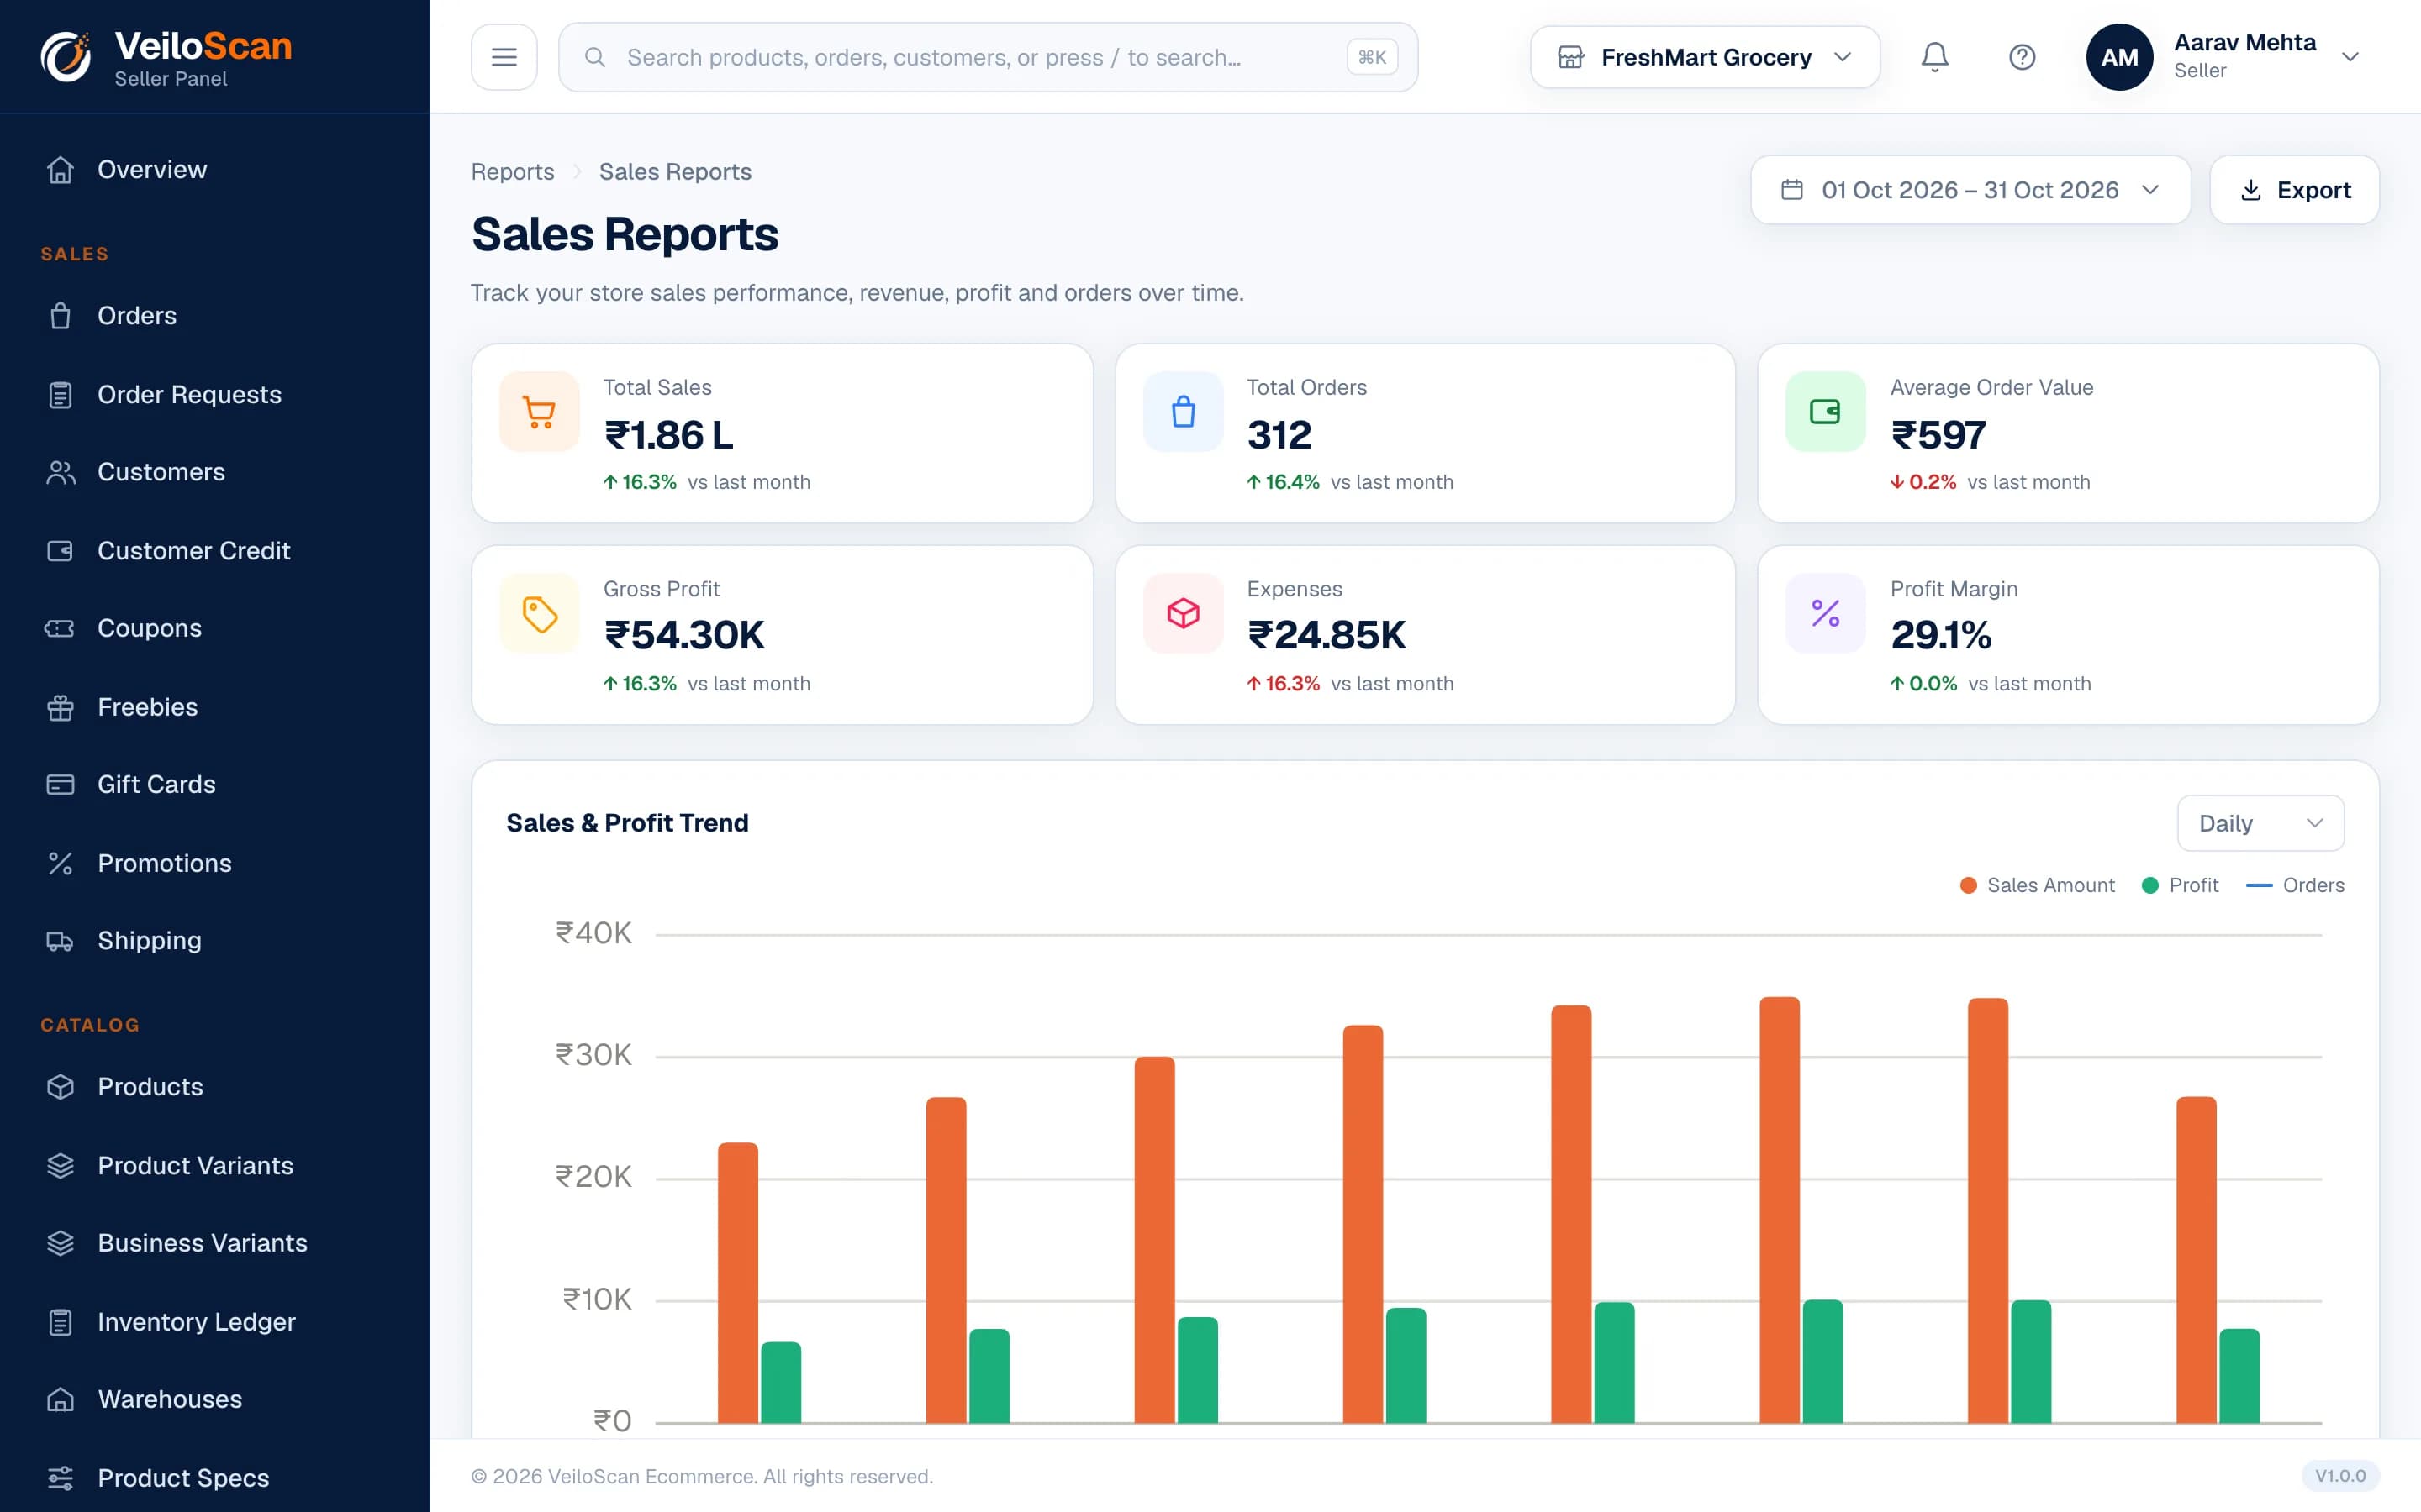Click the search magnifier icon
This screenshot has height=1512, width=2421.
[594, 57]
